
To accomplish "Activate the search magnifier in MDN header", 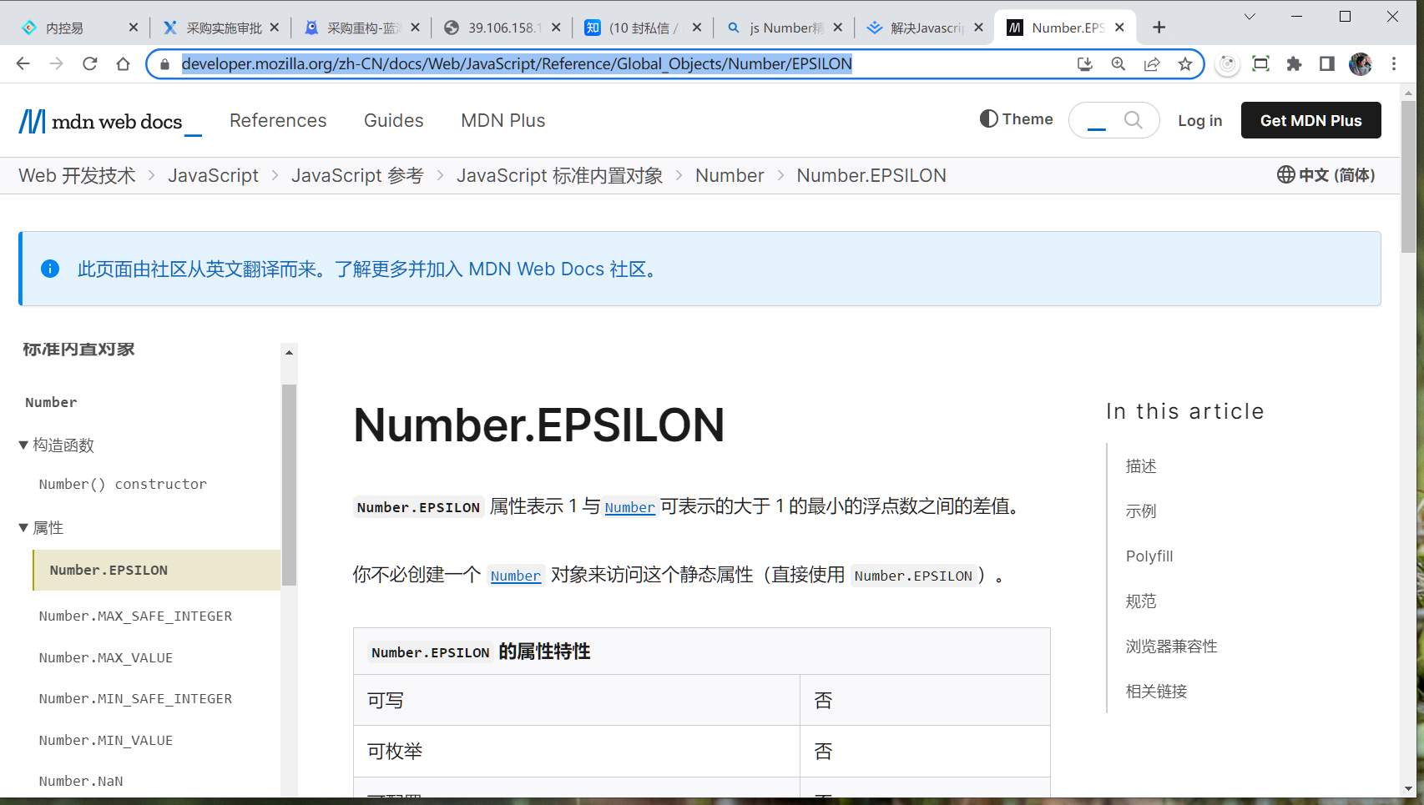I will [x=1133, y=119].
